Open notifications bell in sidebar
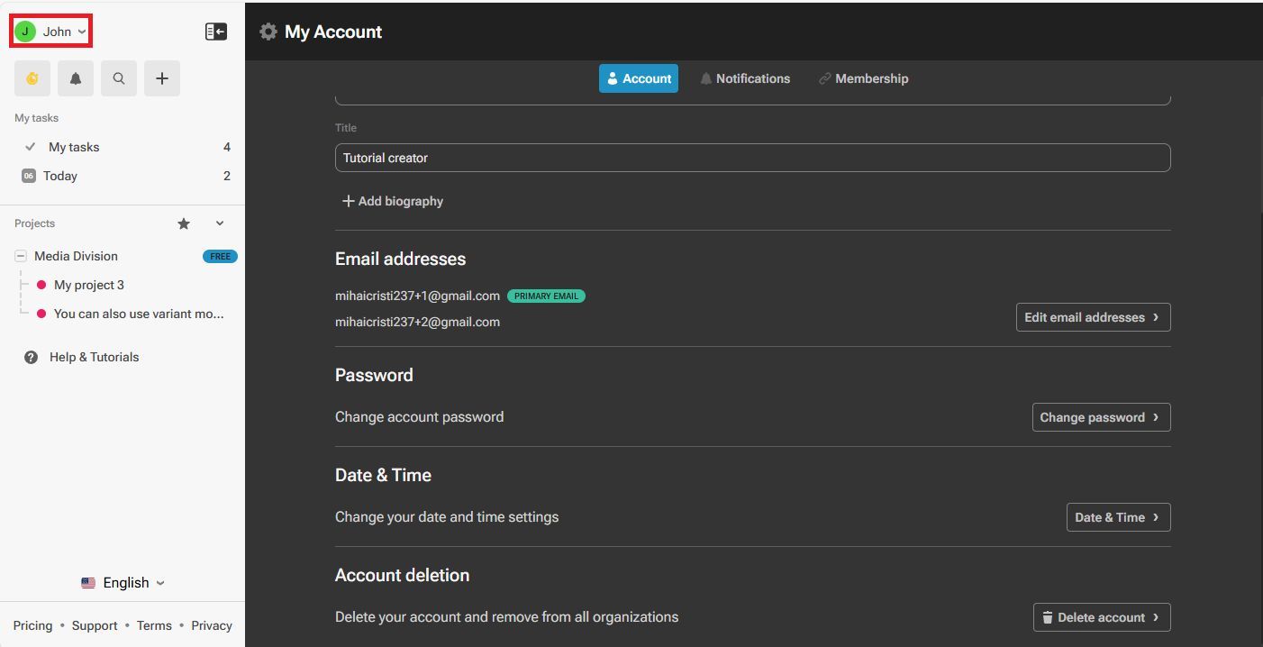The height and width of the screenshot is (647, 1263). 76,78
